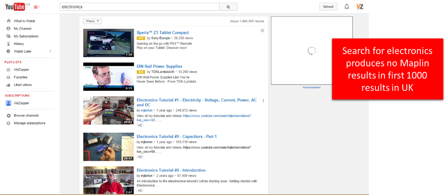Click the PLAYLISTS section heading
Screen dimensions: 446x195
13,62
